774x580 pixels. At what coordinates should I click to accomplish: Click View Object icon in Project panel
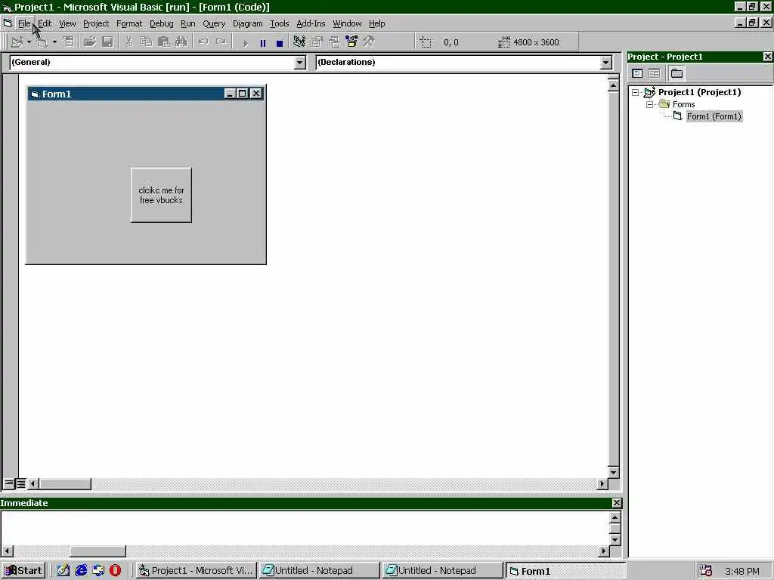point(655,73)
